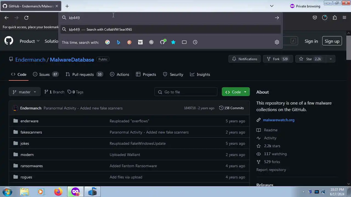Image resolution: width=351 pixels, height=197 pixels.
Task: View 1 Branch link
Action: (x=54, y=92)
